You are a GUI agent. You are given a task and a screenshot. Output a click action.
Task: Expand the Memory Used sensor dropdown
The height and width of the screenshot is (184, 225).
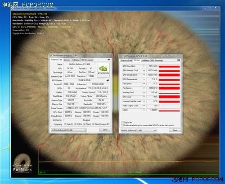coord(144,92)
